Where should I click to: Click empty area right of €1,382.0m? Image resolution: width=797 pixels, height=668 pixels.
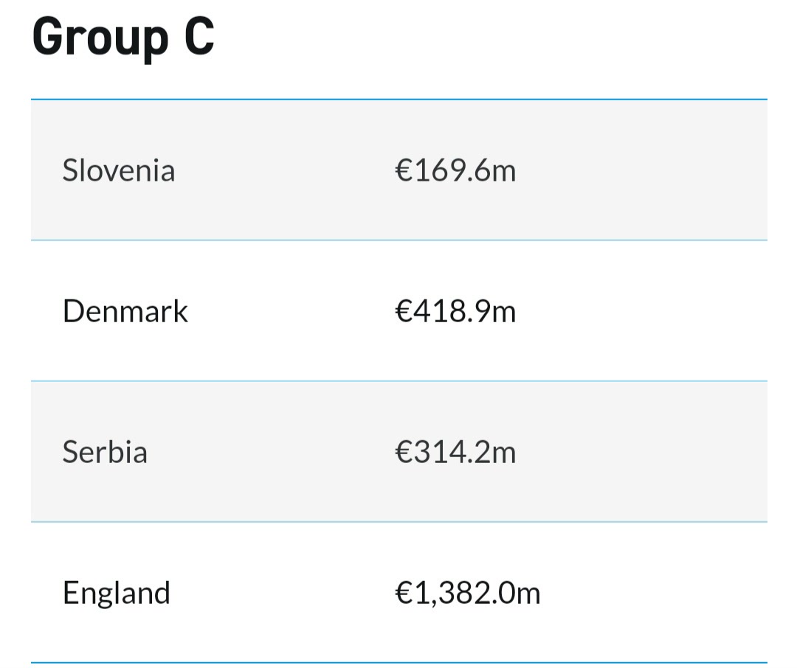coord(654,593)
